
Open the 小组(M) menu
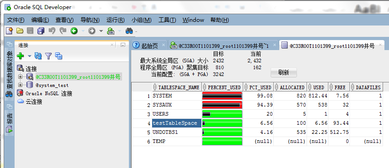141,20
